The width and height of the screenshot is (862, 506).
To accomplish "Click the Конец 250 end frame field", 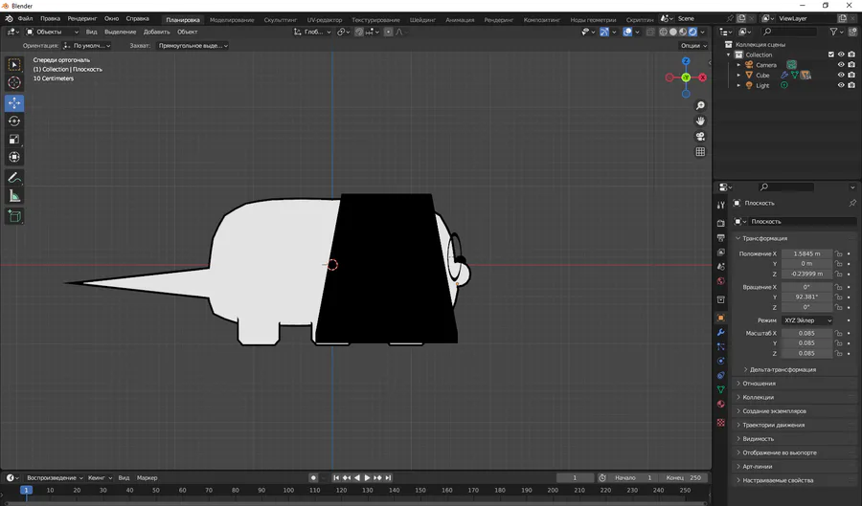I will point(683,478).
